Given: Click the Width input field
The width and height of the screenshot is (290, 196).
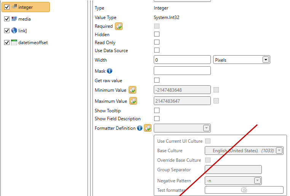Looking at the screenshot, I should tap(182, 60).
